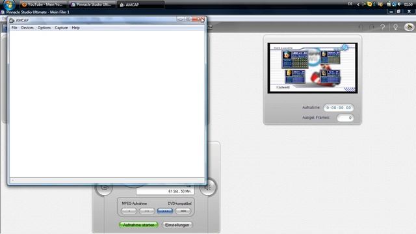Select the one-dot quality preset button

point(129,211)
